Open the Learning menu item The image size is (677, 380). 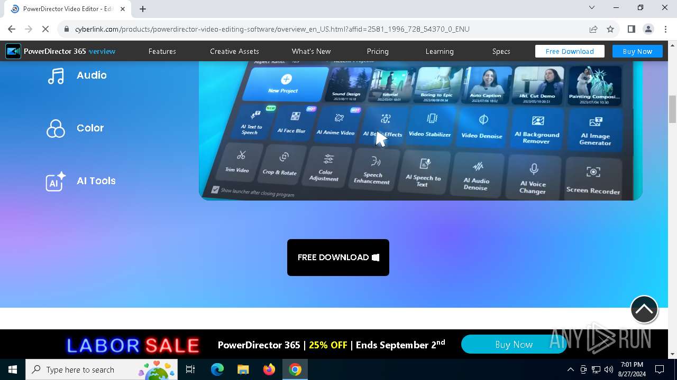tap(440, 51)
